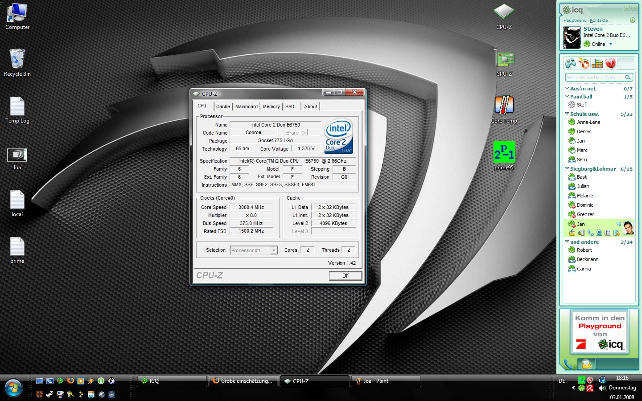Collapse the Paintball contact group
This screenshot has width=642, height=401.
coord(567,96)
